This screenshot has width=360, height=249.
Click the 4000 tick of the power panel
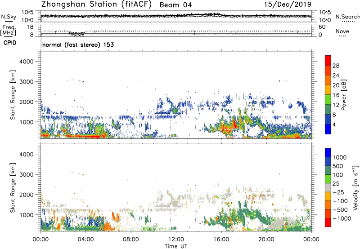coord(27,62)
